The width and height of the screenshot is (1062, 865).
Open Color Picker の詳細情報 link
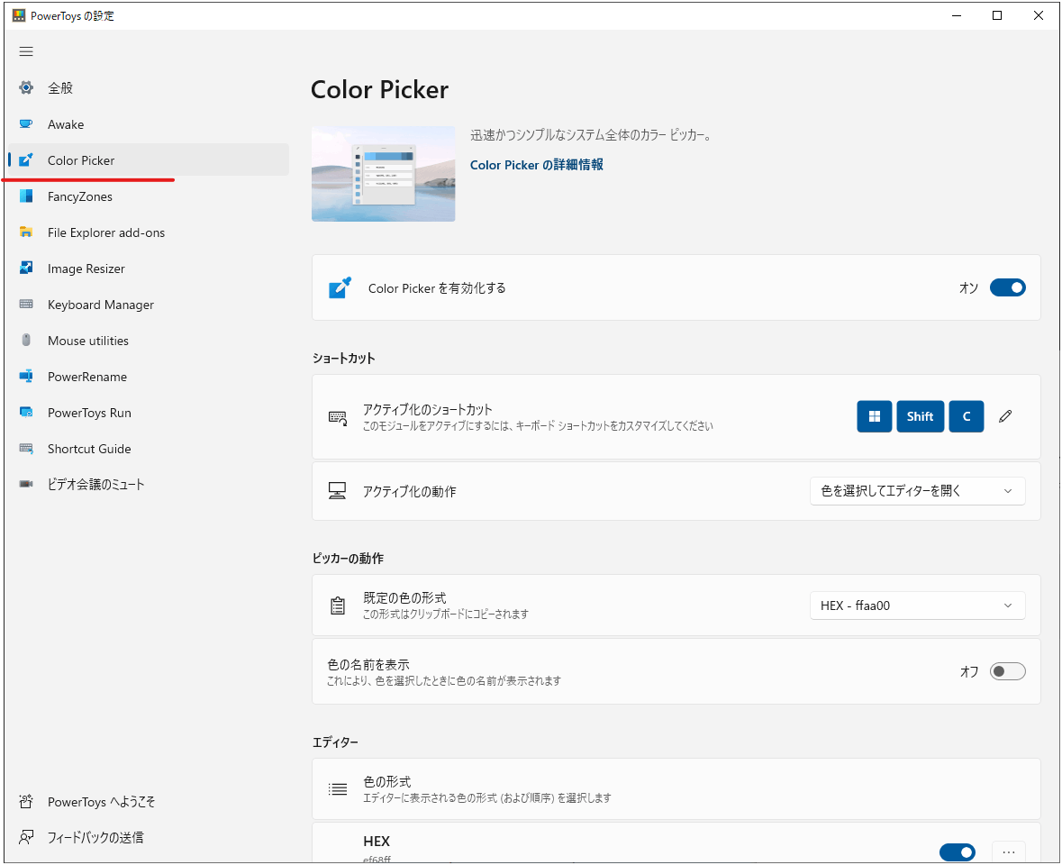tap(537, 165)
